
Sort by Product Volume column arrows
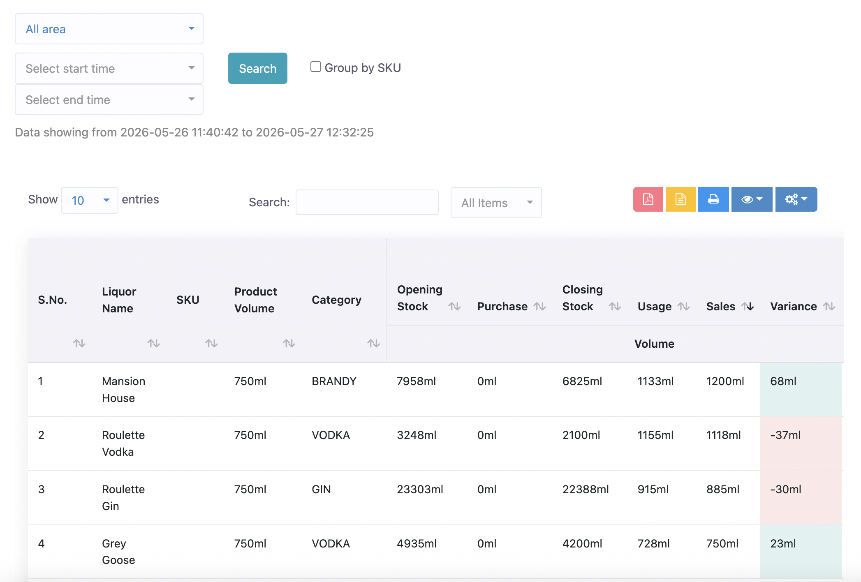(289, 343)
